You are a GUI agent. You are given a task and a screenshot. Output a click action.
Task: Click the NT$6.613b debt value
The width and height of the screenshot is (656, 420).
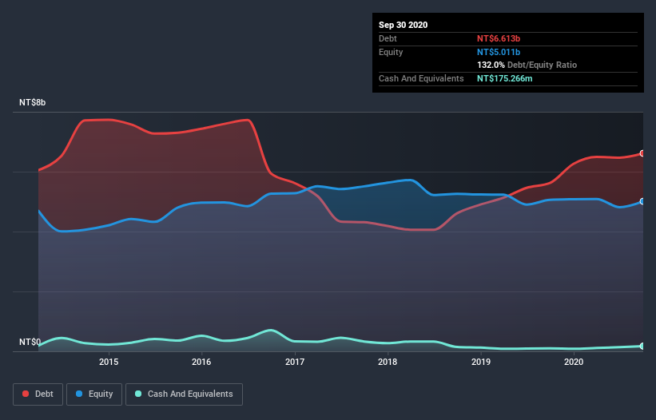tap(499, 38)
